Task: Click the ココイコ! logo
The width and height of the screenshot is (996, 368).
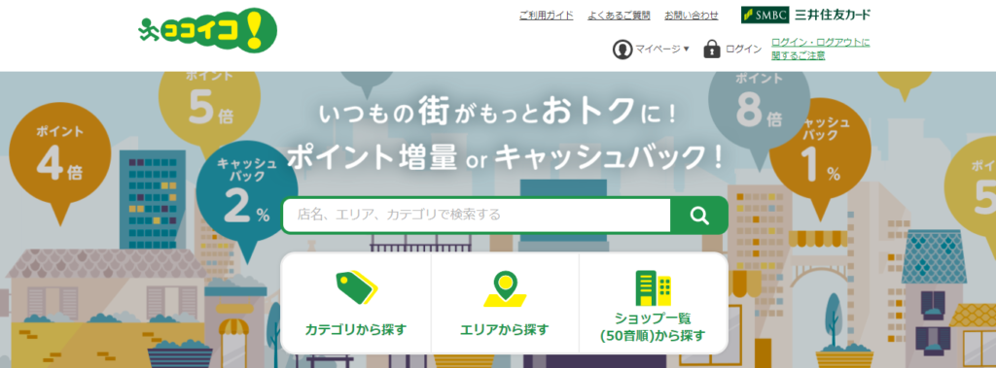Action: tap(208, 30)
